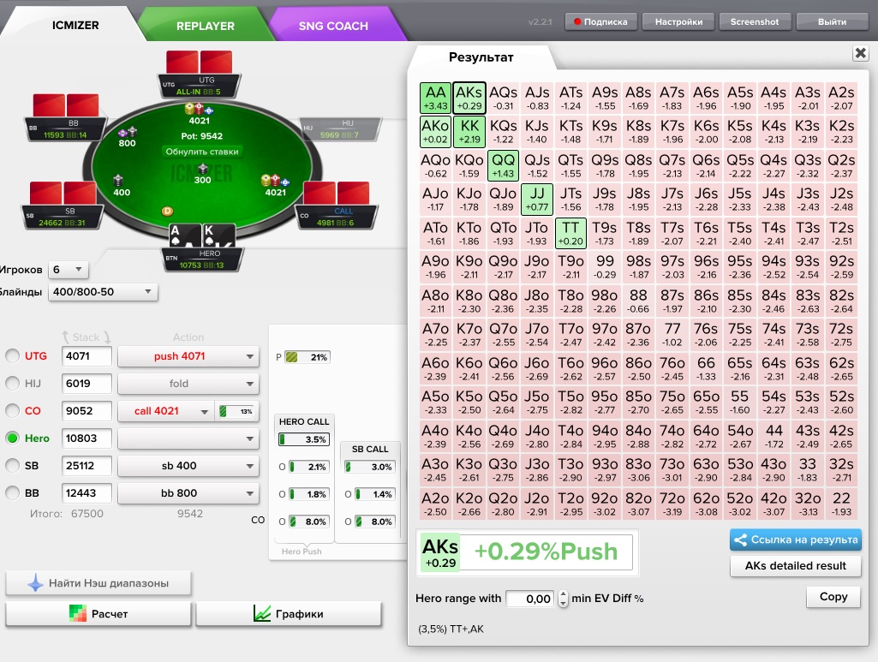Click the chart icon on Графики
Screen dimensions: 878x662
261,614
